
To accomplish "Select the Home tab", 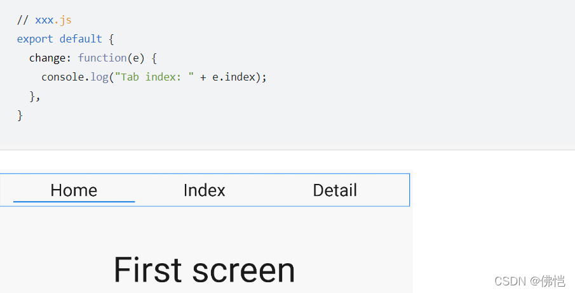I will click(x=74, y=190).
